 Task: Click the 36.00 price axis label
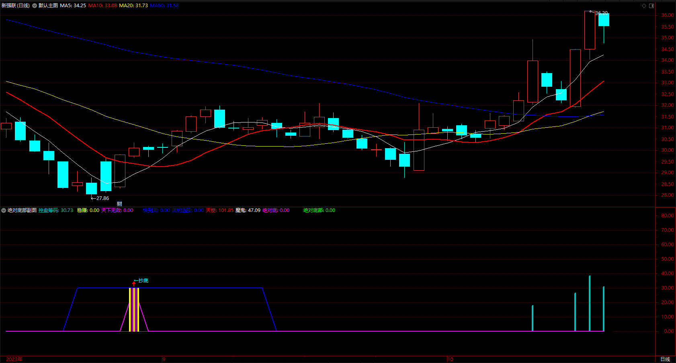(668, 15)
